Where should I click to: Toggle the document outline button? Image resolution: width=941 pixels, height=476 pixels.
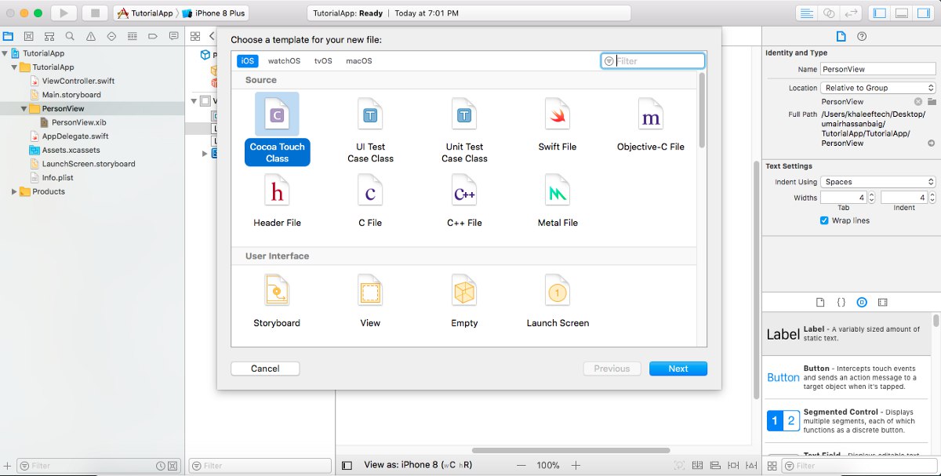347,465
